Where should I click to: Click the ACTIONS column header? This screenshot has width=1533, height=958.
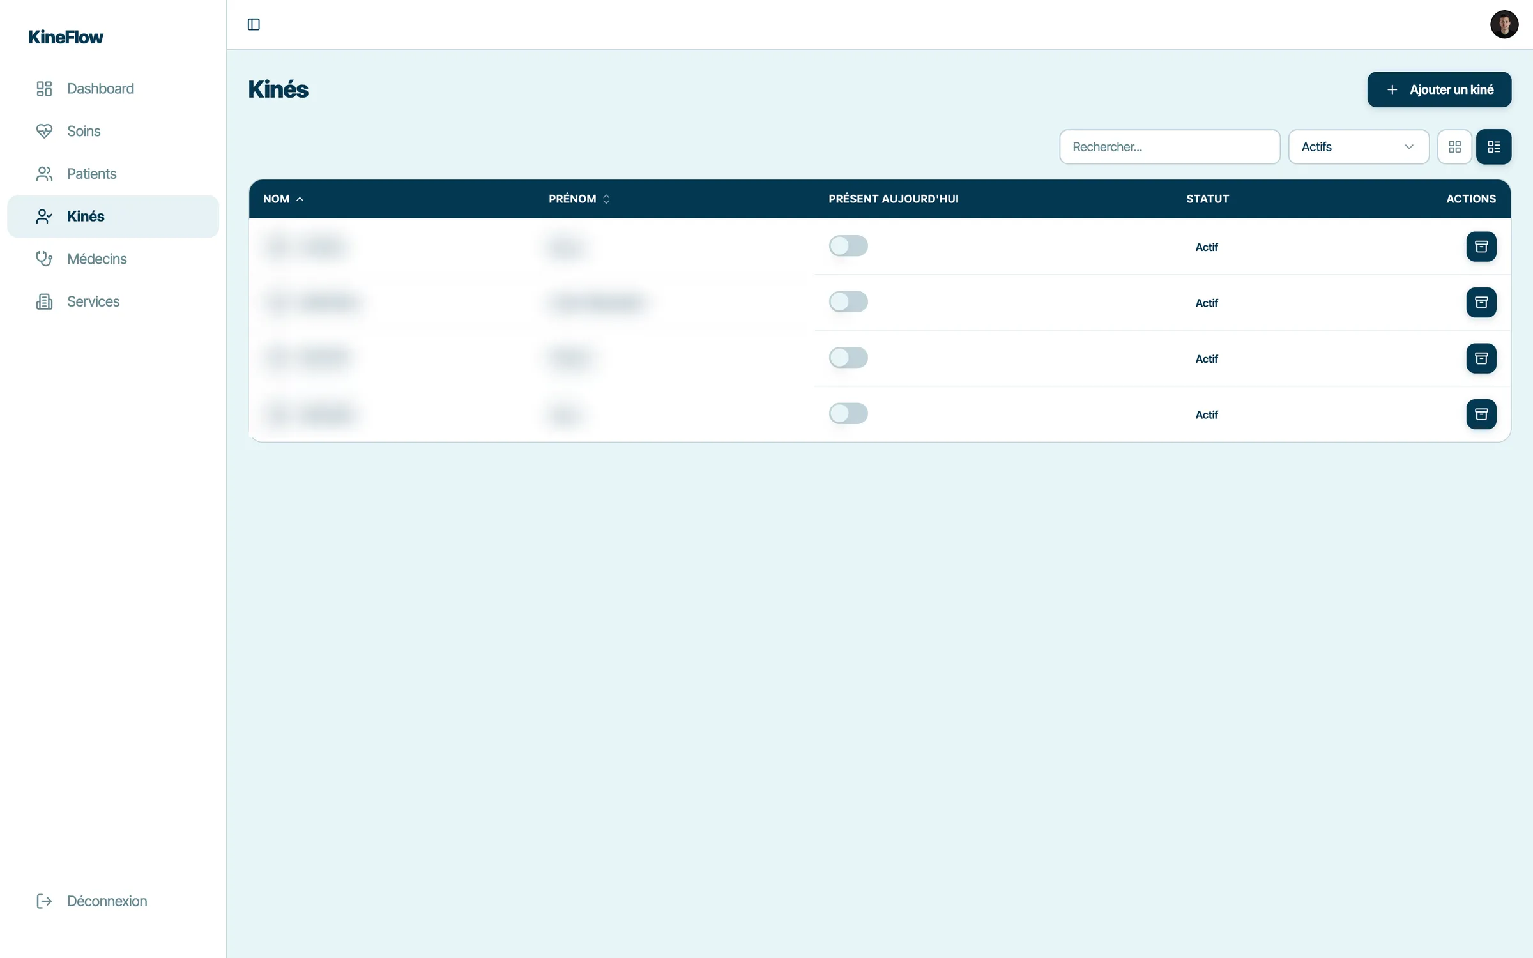point(1471,199)
